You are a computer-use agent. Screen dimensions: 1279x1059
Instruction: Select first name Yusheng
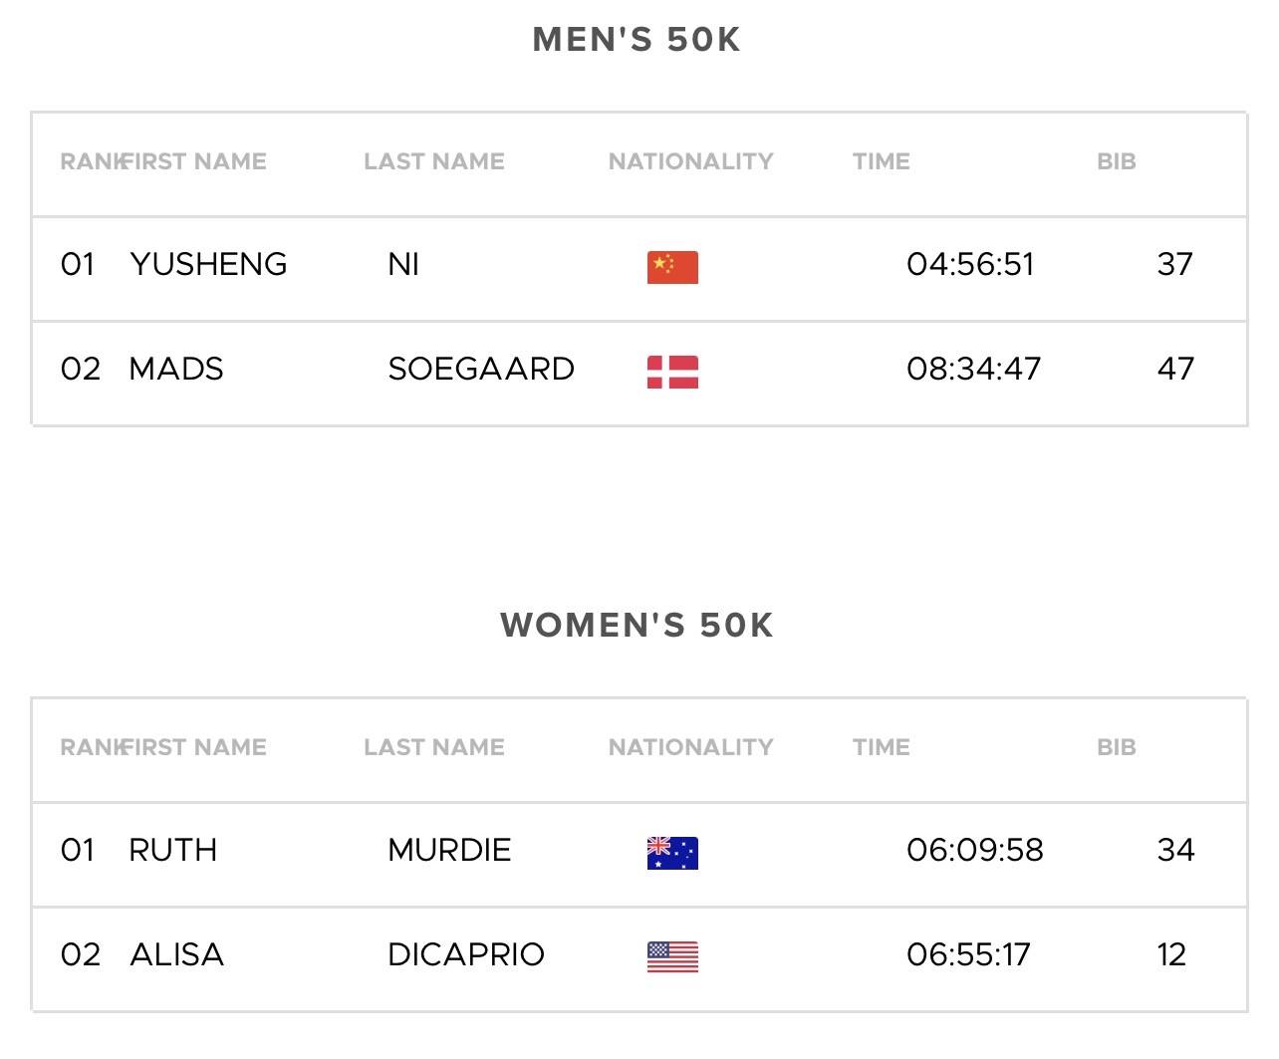point(208,264)
